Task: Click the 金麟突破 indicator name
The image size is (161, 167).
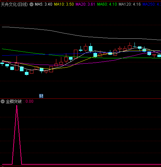Action: click(14, 101)
